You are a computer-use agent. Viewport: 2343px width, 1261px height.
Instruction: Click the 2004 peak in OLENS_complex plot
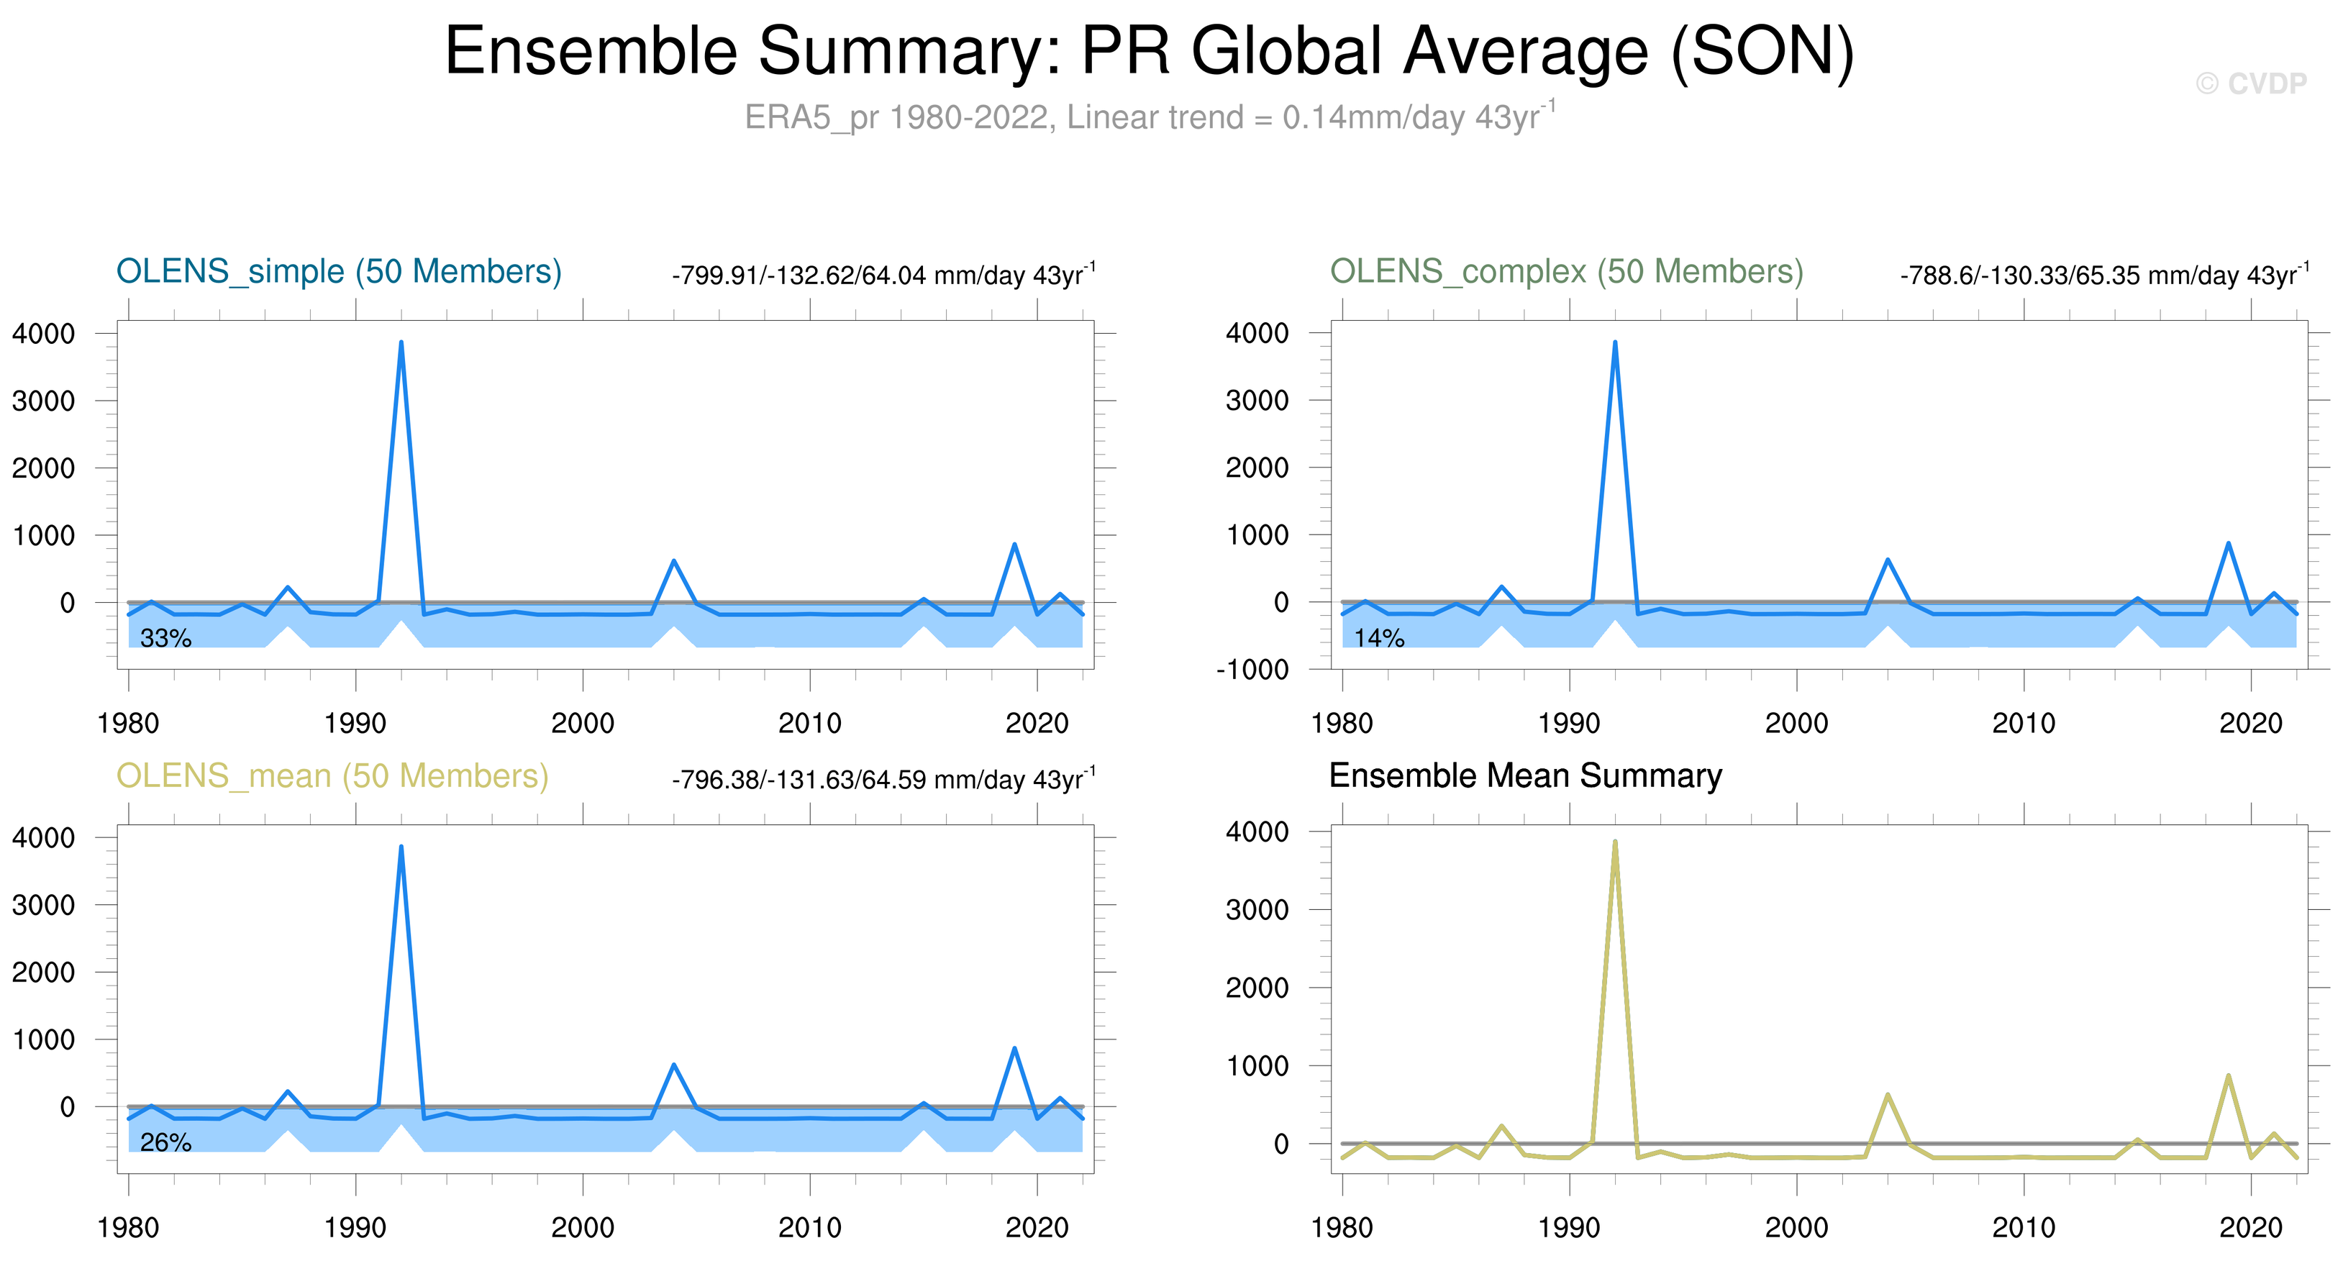pos(1888,560)
